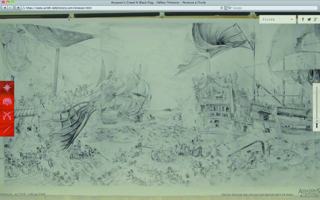Click inside the Google search field

click(272, 8)
